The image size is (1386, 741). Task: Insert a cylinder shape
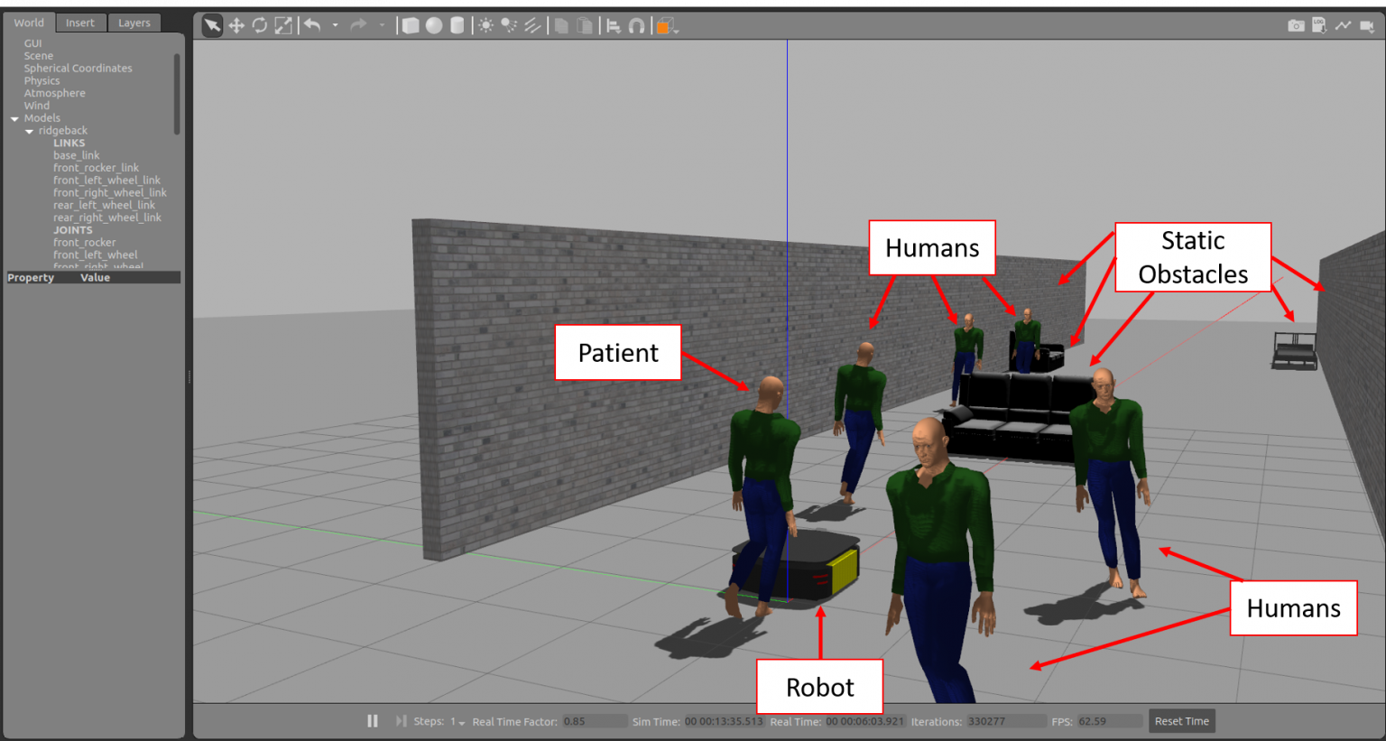457,25
